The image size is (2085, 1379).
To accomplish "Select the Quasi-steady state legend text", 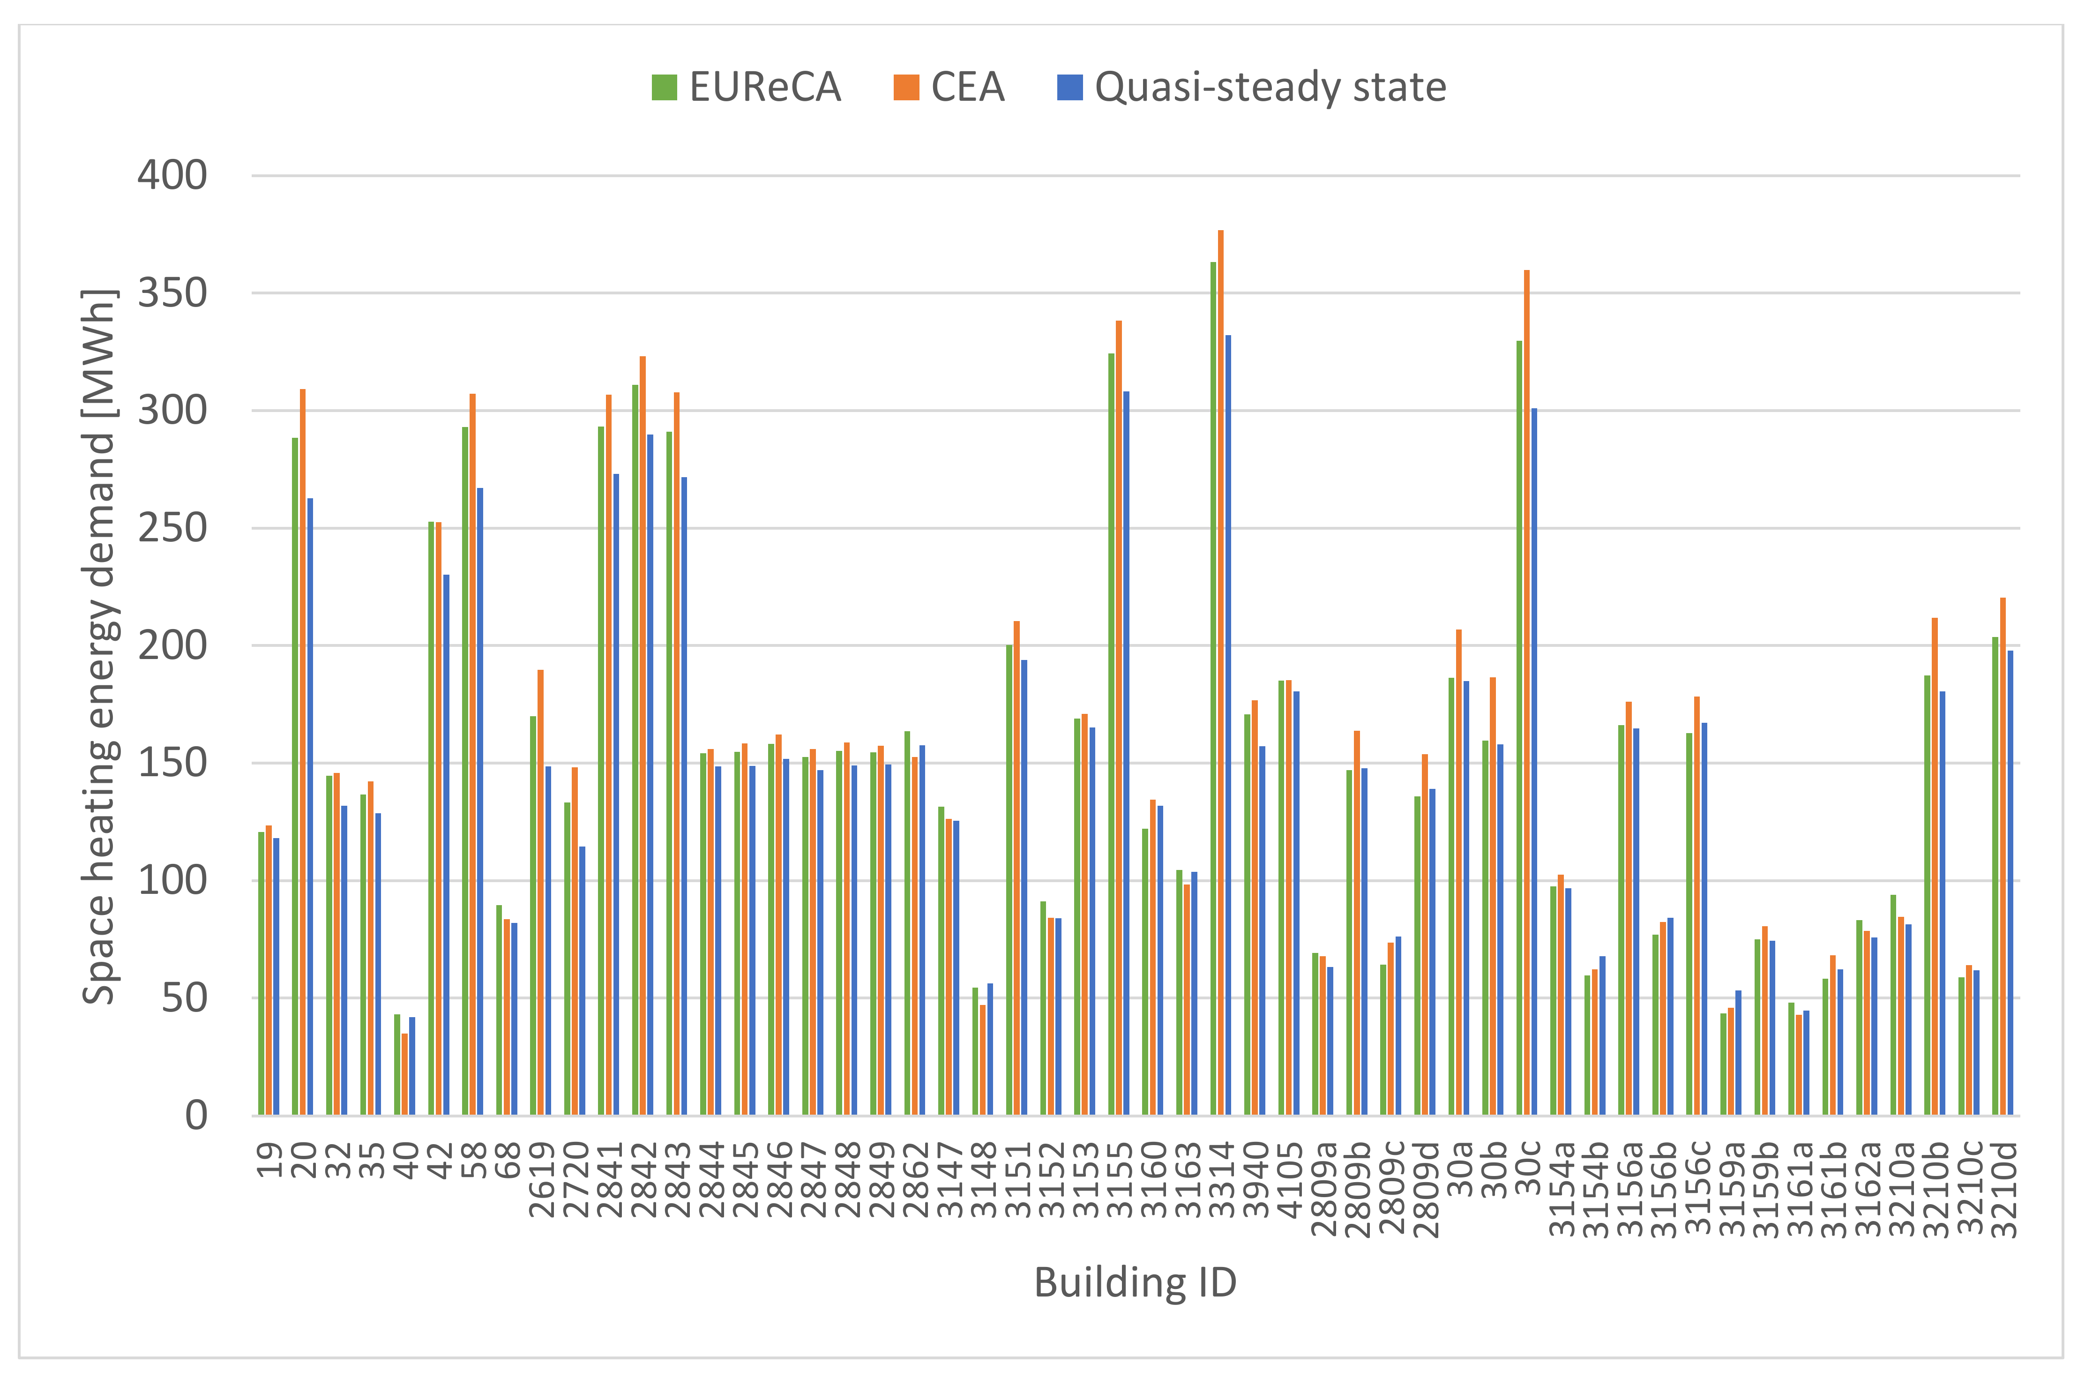I will click(x=1270, y=87).
